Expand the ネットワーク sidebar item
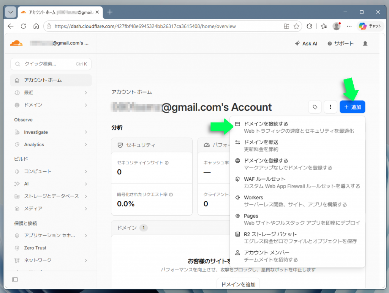 point(51,260)
